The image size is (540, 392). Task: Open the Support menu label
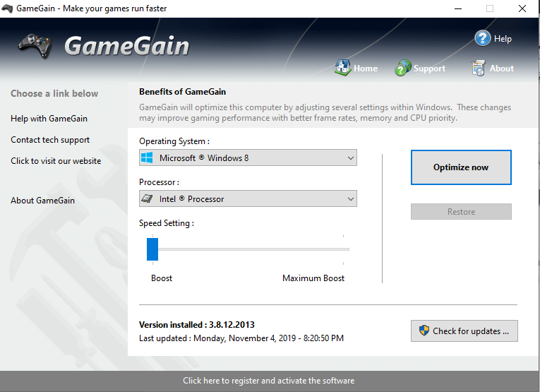coord(429,69)
